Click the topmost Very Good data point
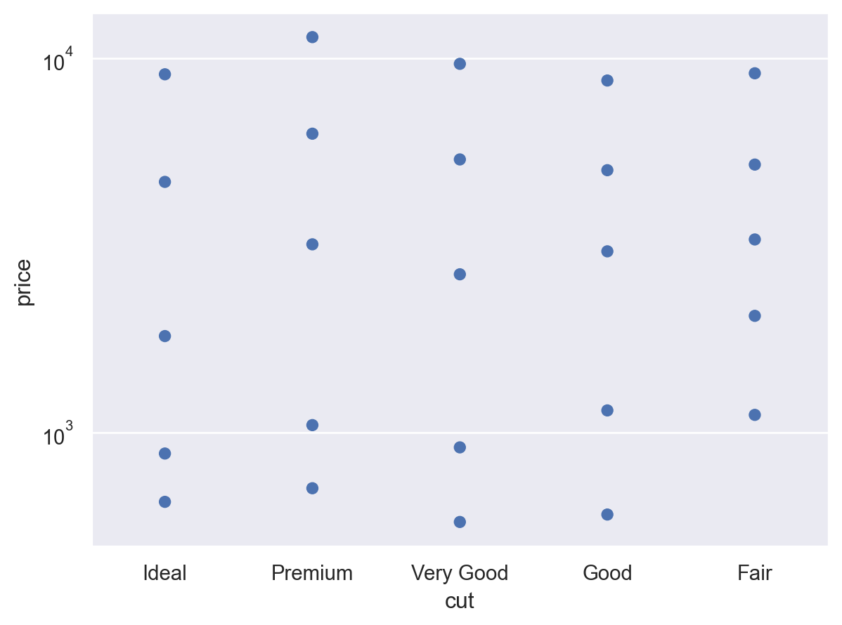The width and height of the screenshot is (842, 625). 460,64
